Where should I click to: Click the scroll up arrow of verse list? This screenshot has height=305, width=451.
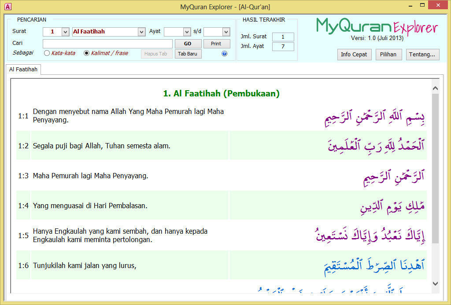[435, 88]
